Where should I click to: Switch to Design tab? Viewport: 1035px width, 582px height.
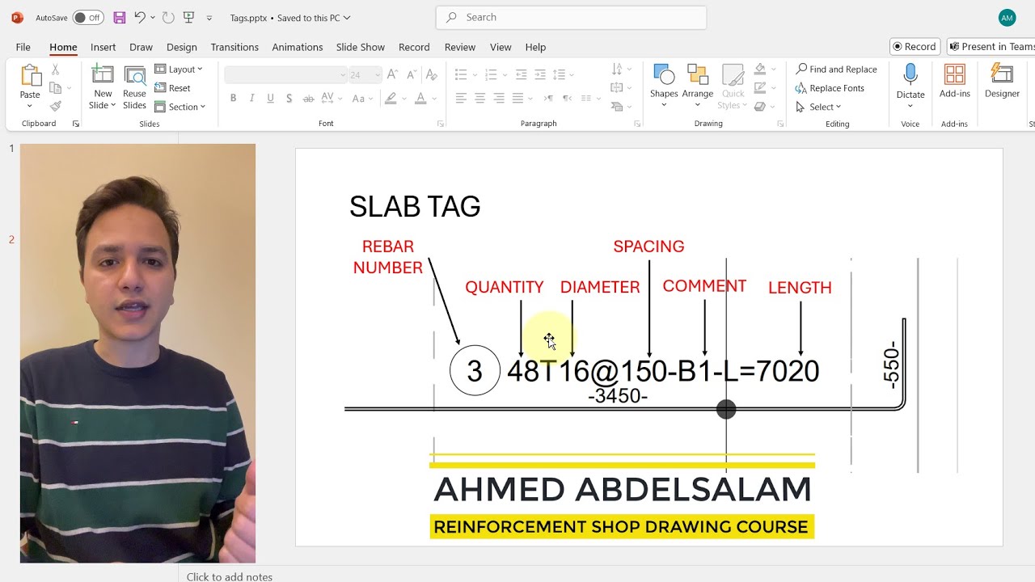pyautogui.click(x=182, y=47)
